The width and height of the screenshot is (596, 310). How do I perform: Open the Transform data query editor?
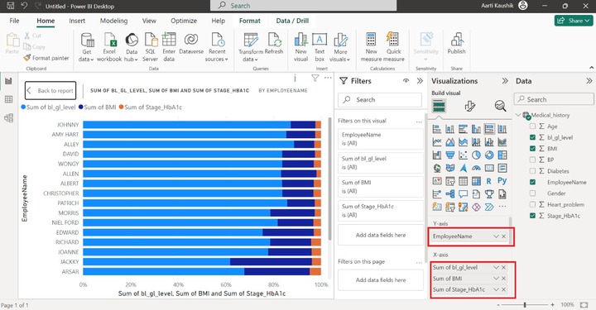coord(251,47)
